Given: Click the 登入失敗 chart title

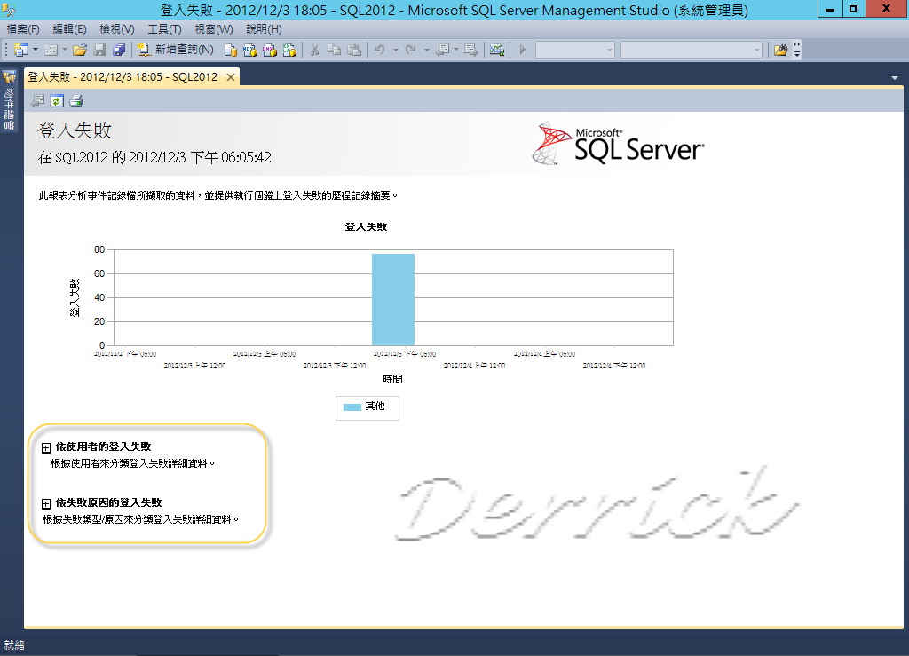Looking at the screenshot, I should (366, 226).
